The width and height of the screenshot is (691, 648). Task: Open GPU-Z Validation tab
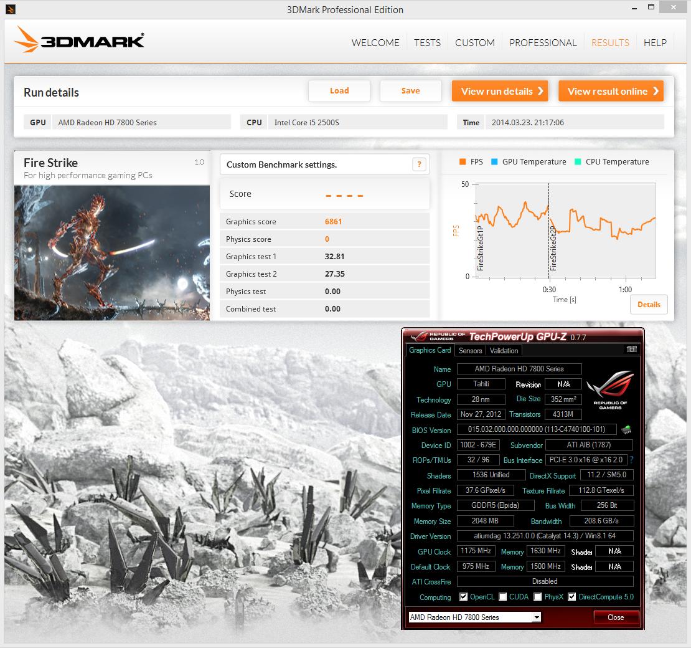(x=504, y=351)
